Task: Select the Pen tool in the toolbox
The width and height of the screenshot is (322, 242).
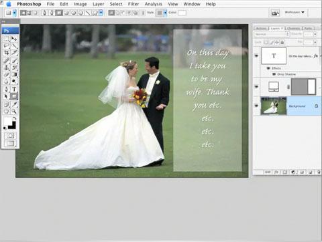Action: 7,89
